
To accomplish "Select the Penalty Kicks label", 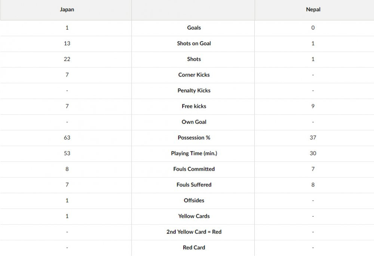I will pyautogui.click(x=194, y=90).
